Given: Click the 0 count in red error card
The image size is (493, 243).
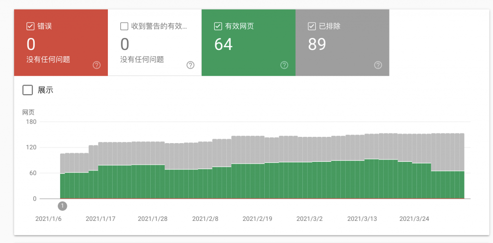Looking at the screenshot, I should (x=31, y=45).
